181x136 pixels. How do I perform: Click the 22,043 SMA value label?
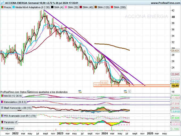(175, 74)
